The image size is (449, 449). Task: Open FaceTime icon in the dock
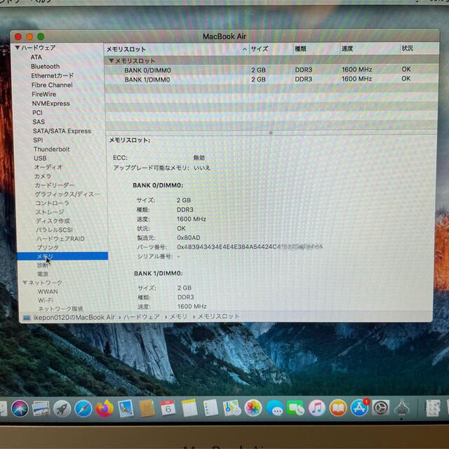(x=295, y=408)
